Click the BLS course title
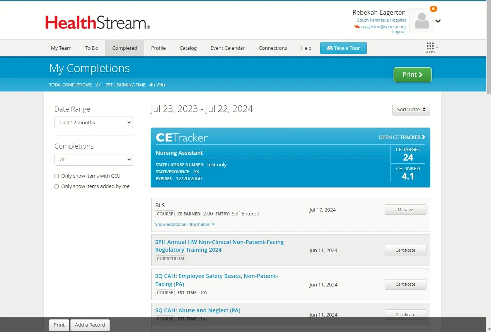 (x=160, y=205)
